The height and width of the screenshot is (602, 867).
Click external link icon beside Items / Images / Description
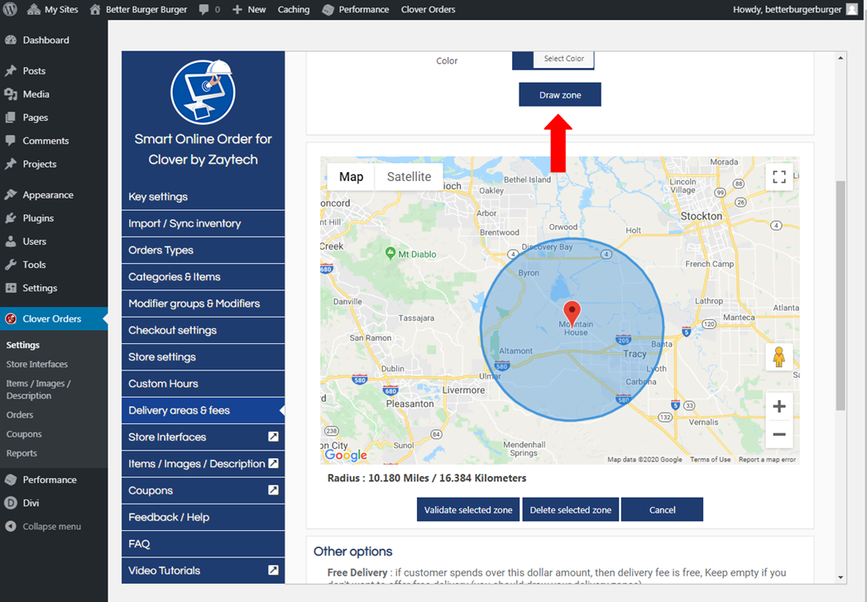pyautogui.click(x=273, y=463)
